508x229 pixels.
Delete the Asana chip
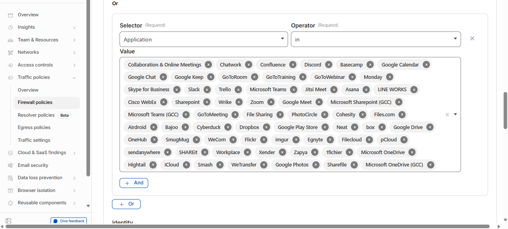(366, 90)
